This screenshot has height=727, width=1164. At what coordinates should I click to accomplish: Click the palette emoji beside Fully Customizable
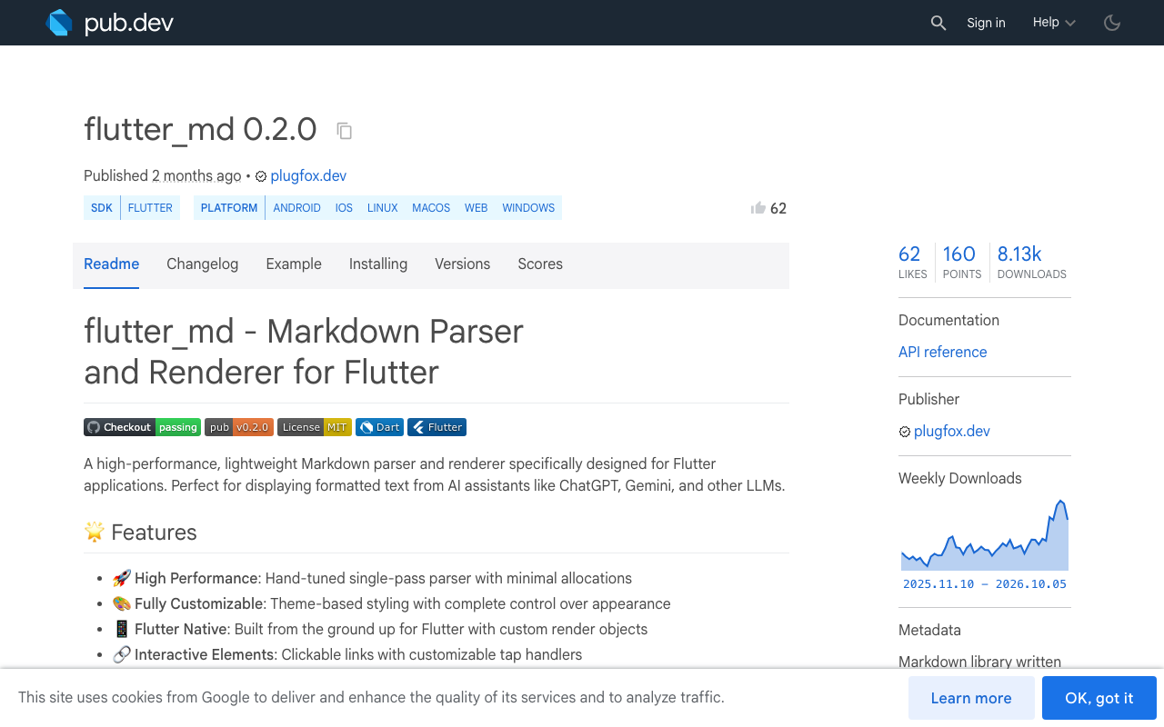point(122,604)
